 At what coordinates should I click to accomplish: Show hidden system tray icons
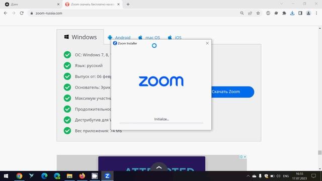[248, 176]
